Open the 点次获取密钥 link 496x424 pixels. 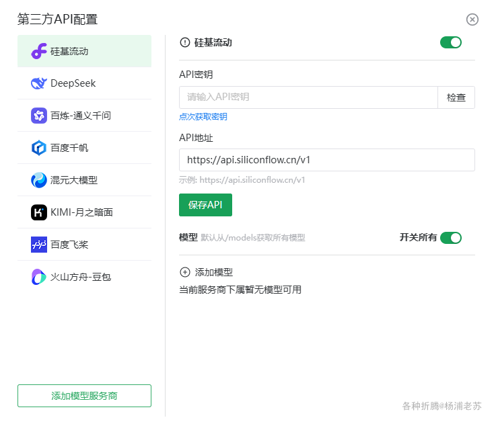(x=203, y=117)
